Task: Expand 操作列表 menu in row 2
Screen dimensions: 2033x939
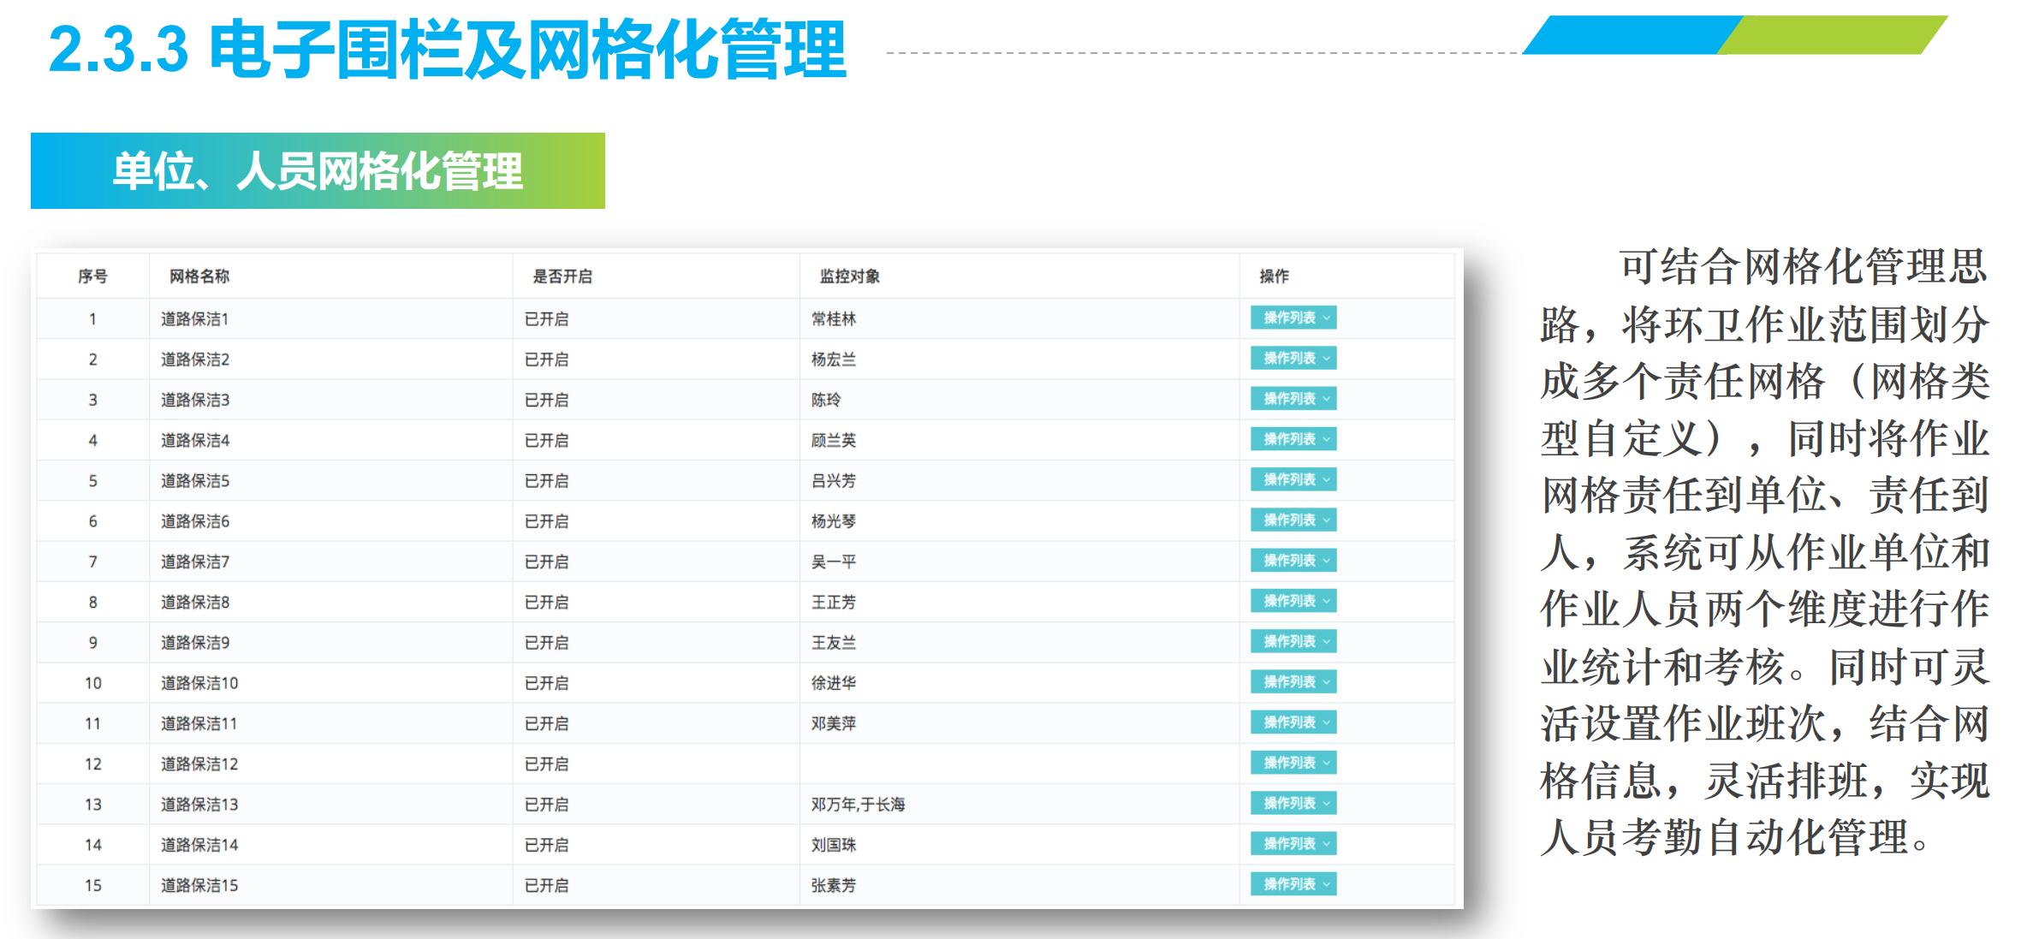Action: coord(1293,358)
